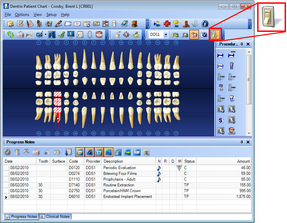The height and width of the screenshot is (223, 287).
Task: Open the office chair appointment icon
Action: [x=39, y=24]
